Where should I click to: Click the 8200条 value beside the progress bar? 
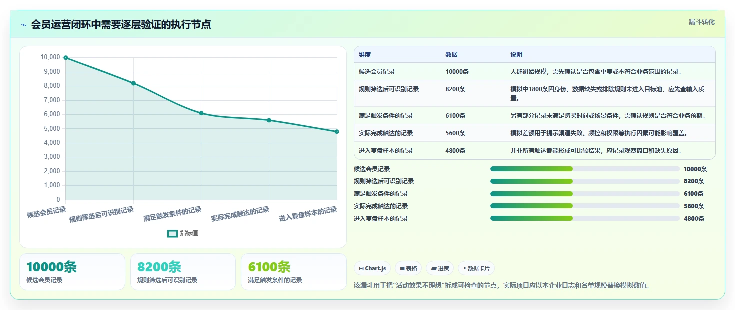tap(694, 181)
